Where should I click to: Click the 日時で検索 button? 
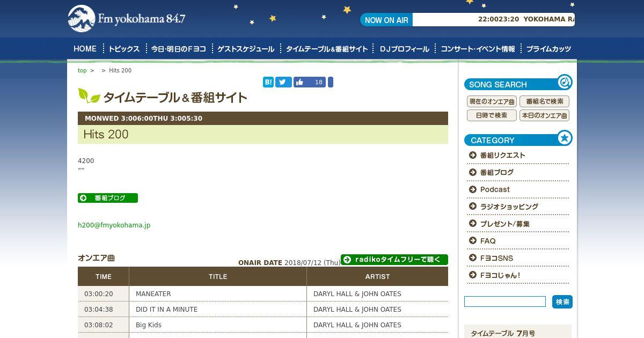tap(492, 115)
